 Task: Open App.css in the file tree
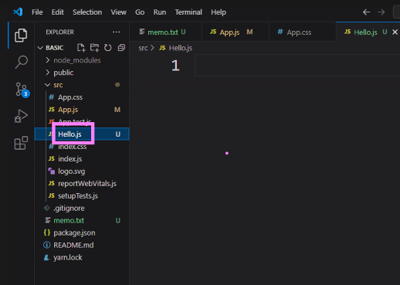82,97
